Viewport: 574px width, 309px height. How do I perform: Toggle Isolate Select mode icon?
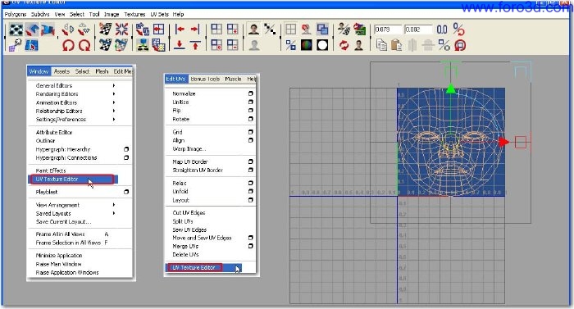pyautogui.click(x=216, y=30)
